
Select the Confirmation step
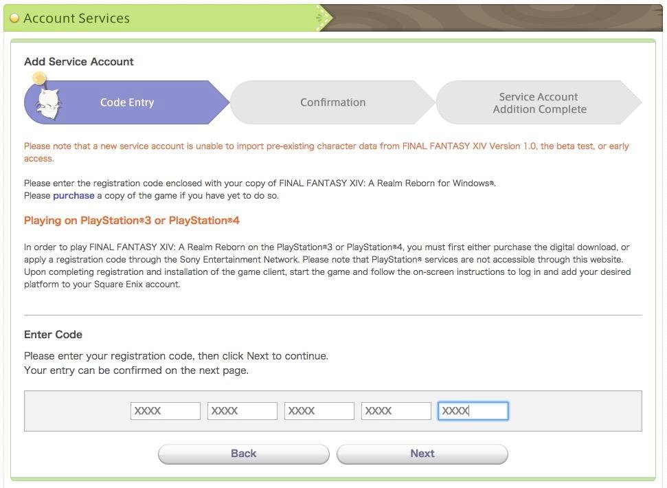tap(332, 102)
